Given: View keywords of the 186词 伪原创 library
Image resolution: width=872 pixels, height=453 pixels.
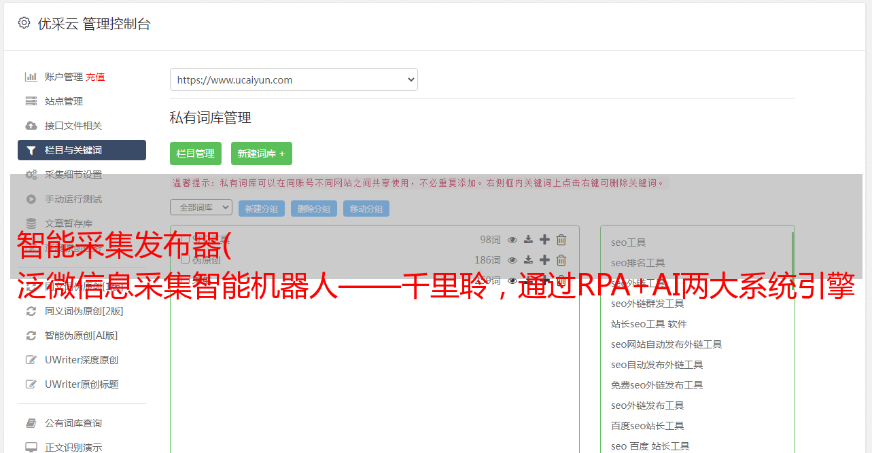Looking at the screenshot, I should (x=512, y=260).
